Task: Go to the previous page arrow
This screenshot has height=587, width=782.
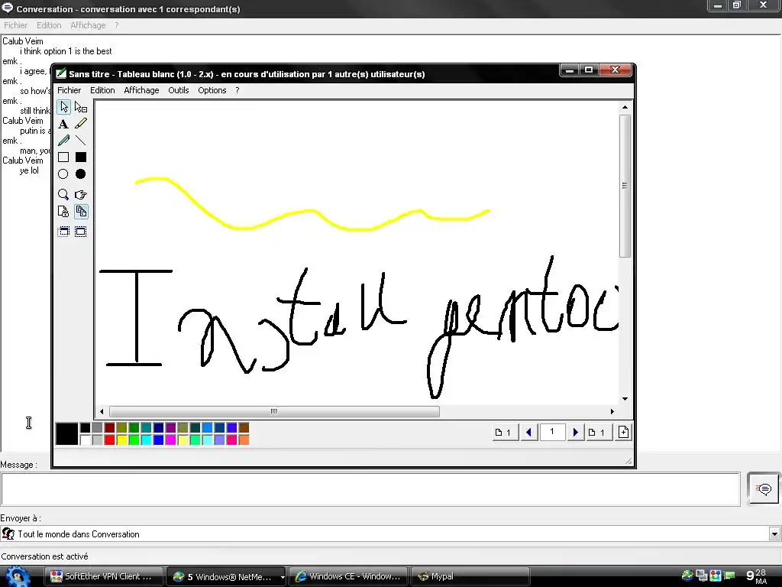Action: pyautogui.click(x=528, y=433)
